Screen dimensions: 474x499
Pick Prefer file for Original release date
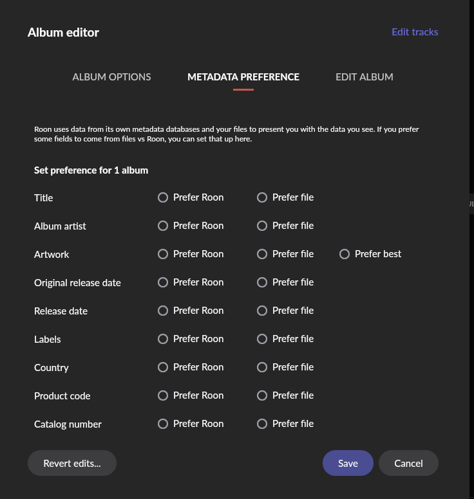[x=262, y=282]
